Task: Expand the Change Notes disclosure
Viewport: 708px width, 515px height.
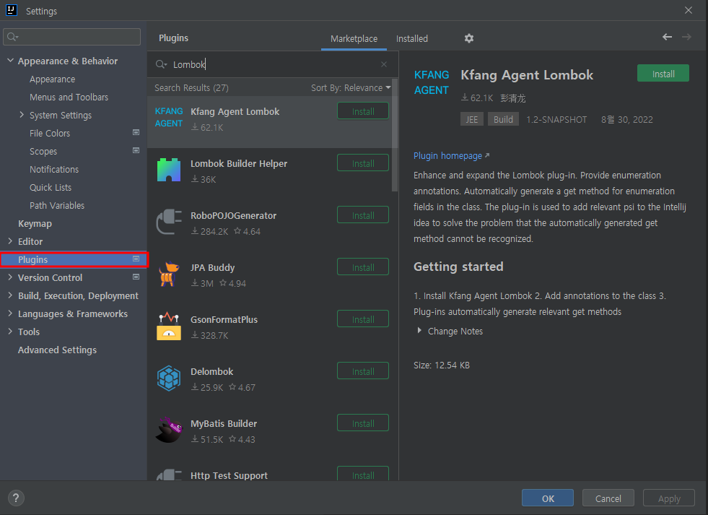Action: (419, 331)
